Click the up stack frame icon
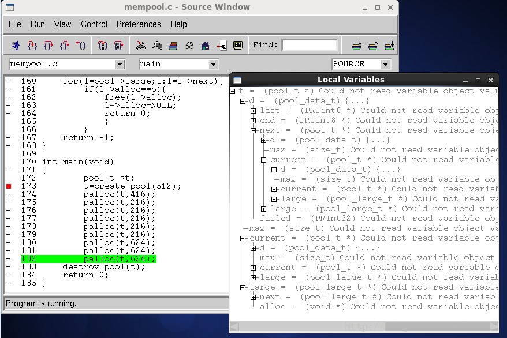This screenshot has height=338, width=507. [373, 46]
